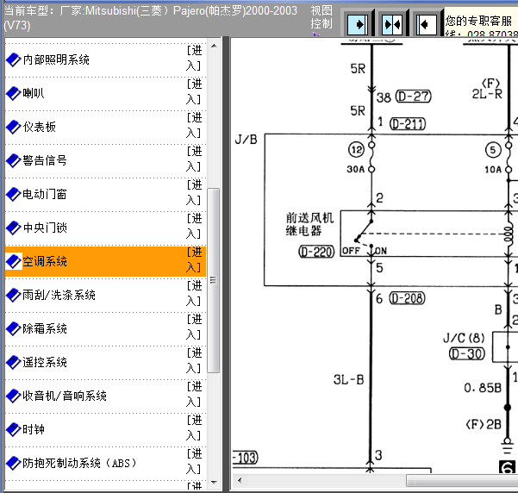The width and height of the screenshot is (518, 493).
Task: Select 防抱死制动系统 (ABS) entry
Action: (79, 463)
